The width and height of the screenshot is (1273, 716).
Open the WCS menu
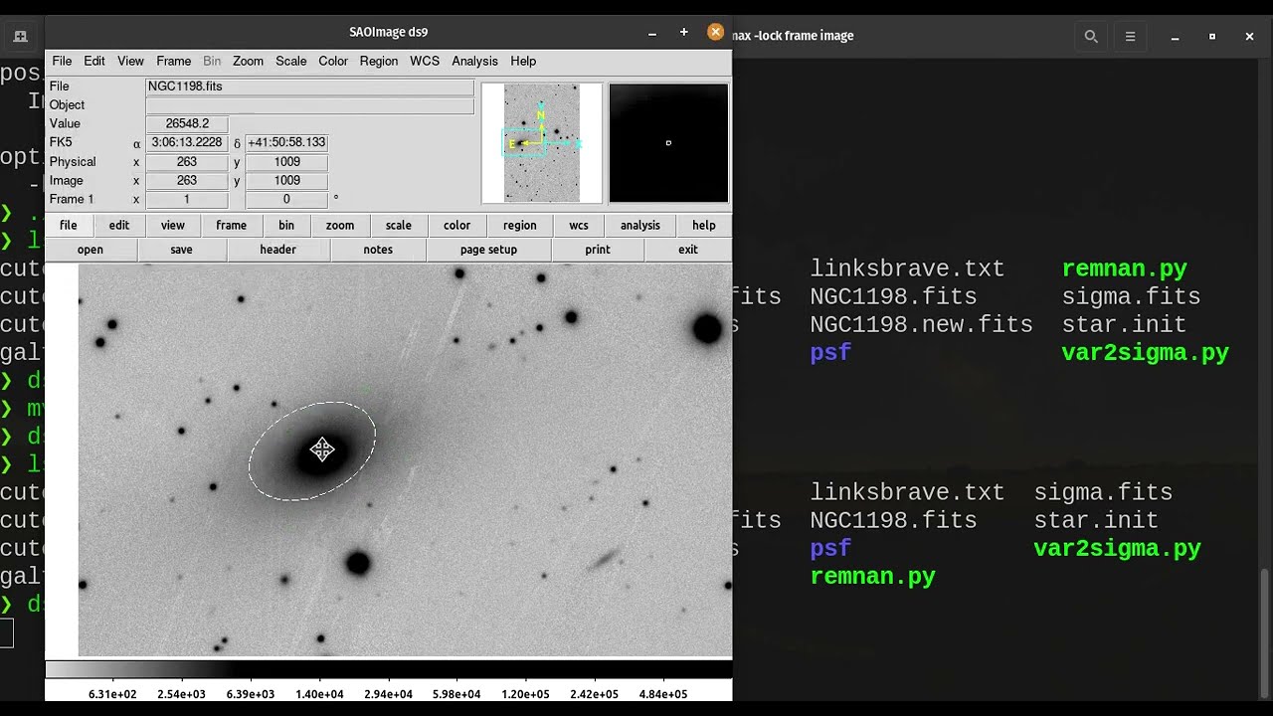(425, 61)
